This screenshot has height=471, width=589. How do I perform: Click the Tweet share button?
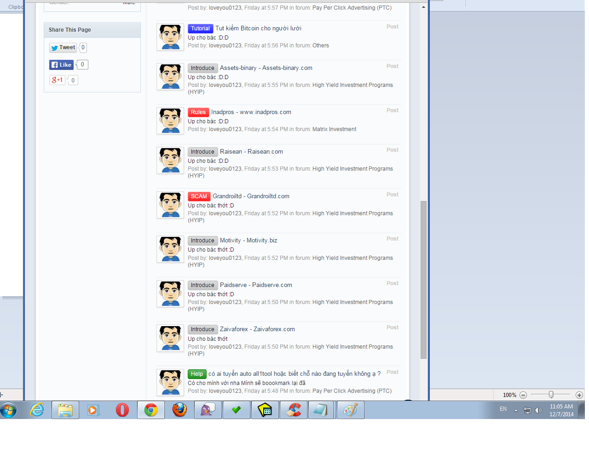click(x=63, y=47)
